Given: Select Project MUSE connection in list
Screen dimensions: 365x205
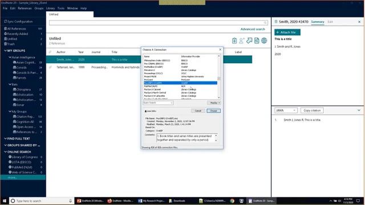Looking at the screenshot, I should tap(180, 76).
